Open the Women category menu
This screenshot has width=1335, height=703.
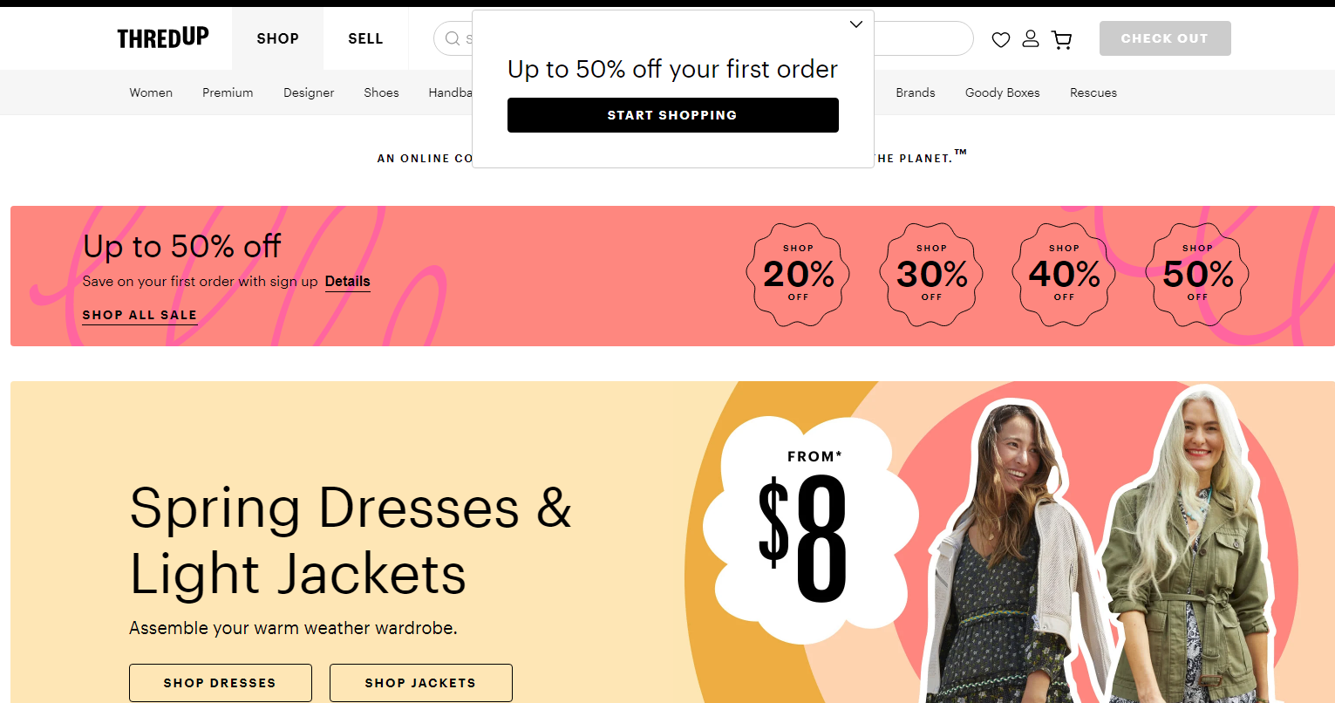coord(151,92)
